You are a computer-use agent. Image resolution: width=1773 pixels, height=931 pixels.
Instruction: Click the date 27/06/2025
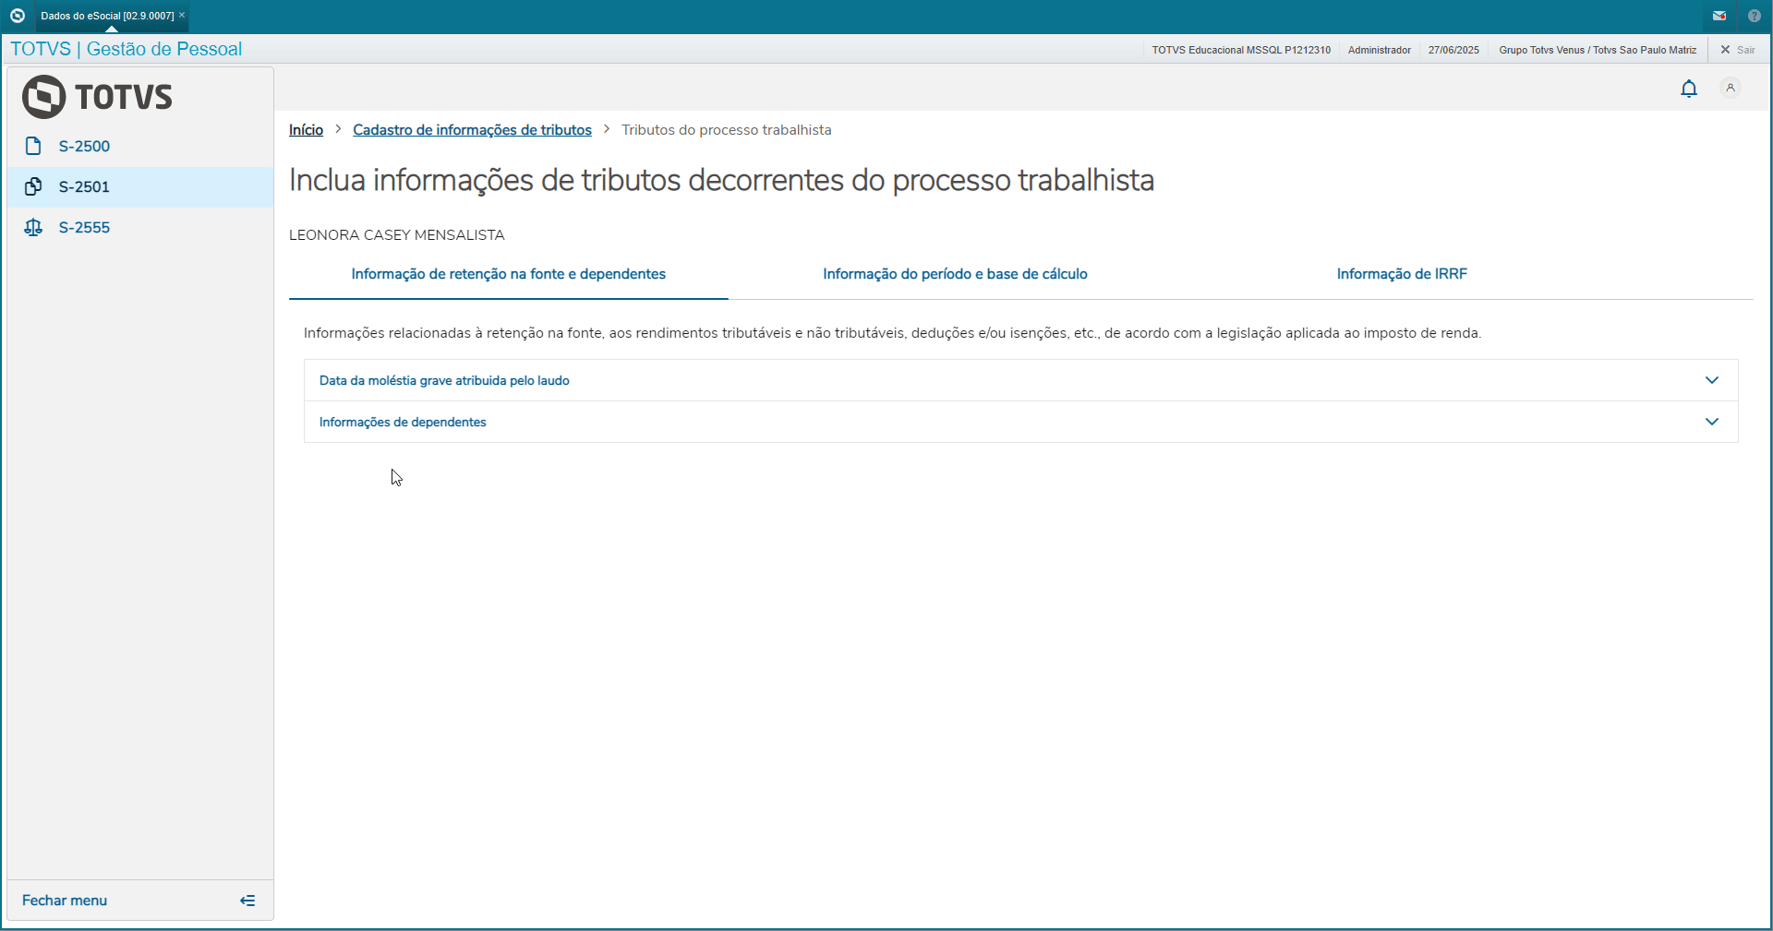tap(1453, 50)
